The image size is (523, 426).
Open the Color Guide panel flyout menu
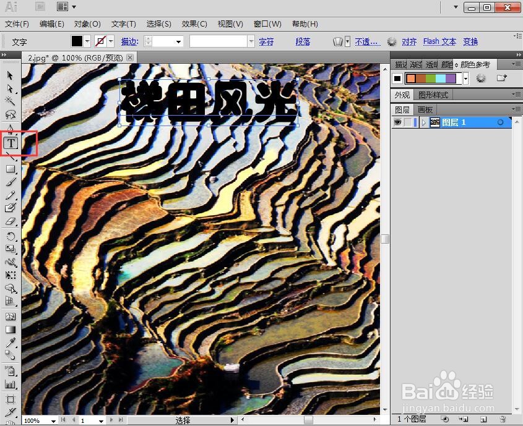516,64
